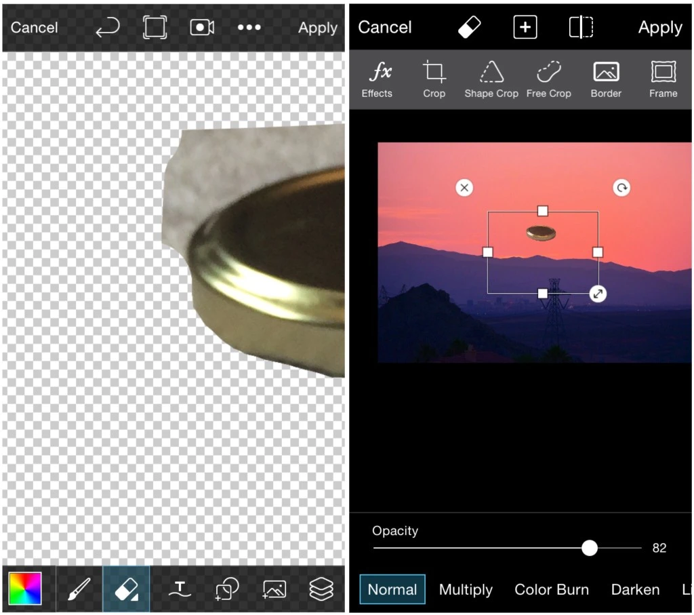Select the Multiply blend mode
This screenshot has height=615, width=694.
466,590
